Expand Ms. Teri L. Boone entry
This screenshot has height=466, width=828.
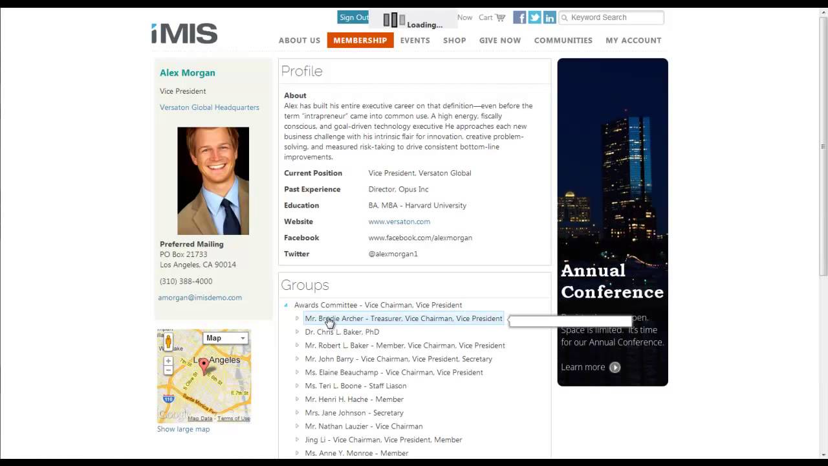coord(297,386)
